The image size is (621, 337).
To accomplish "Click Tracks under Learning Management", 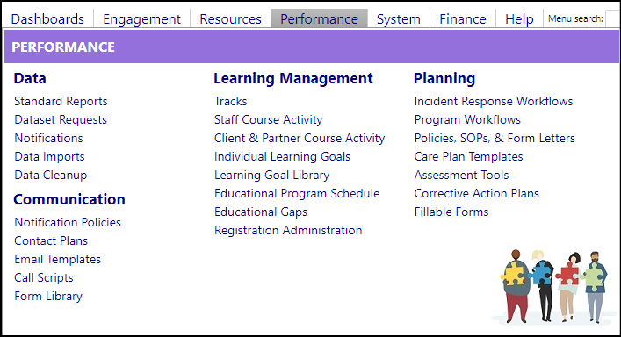I will 230,101.
